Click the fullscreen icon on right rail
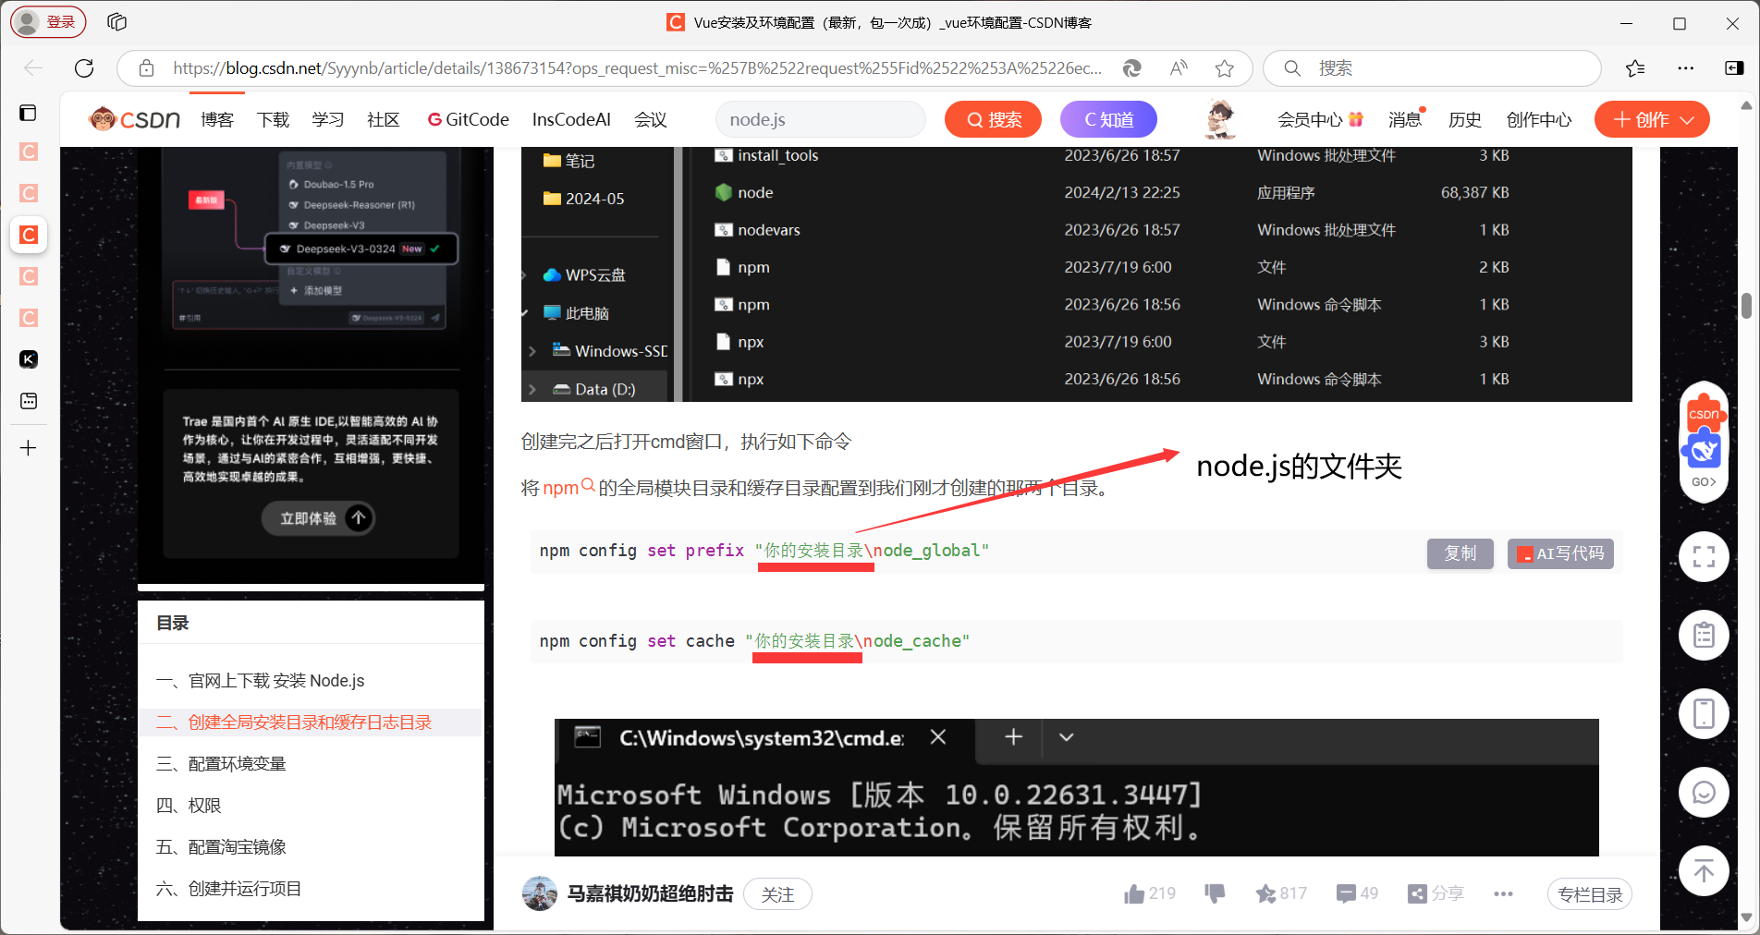Screen dimensions: 1760x935 1704,557
